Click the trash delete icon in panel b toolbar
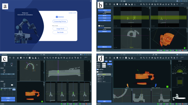Screen dimensions: 188x105 [174, 4]
